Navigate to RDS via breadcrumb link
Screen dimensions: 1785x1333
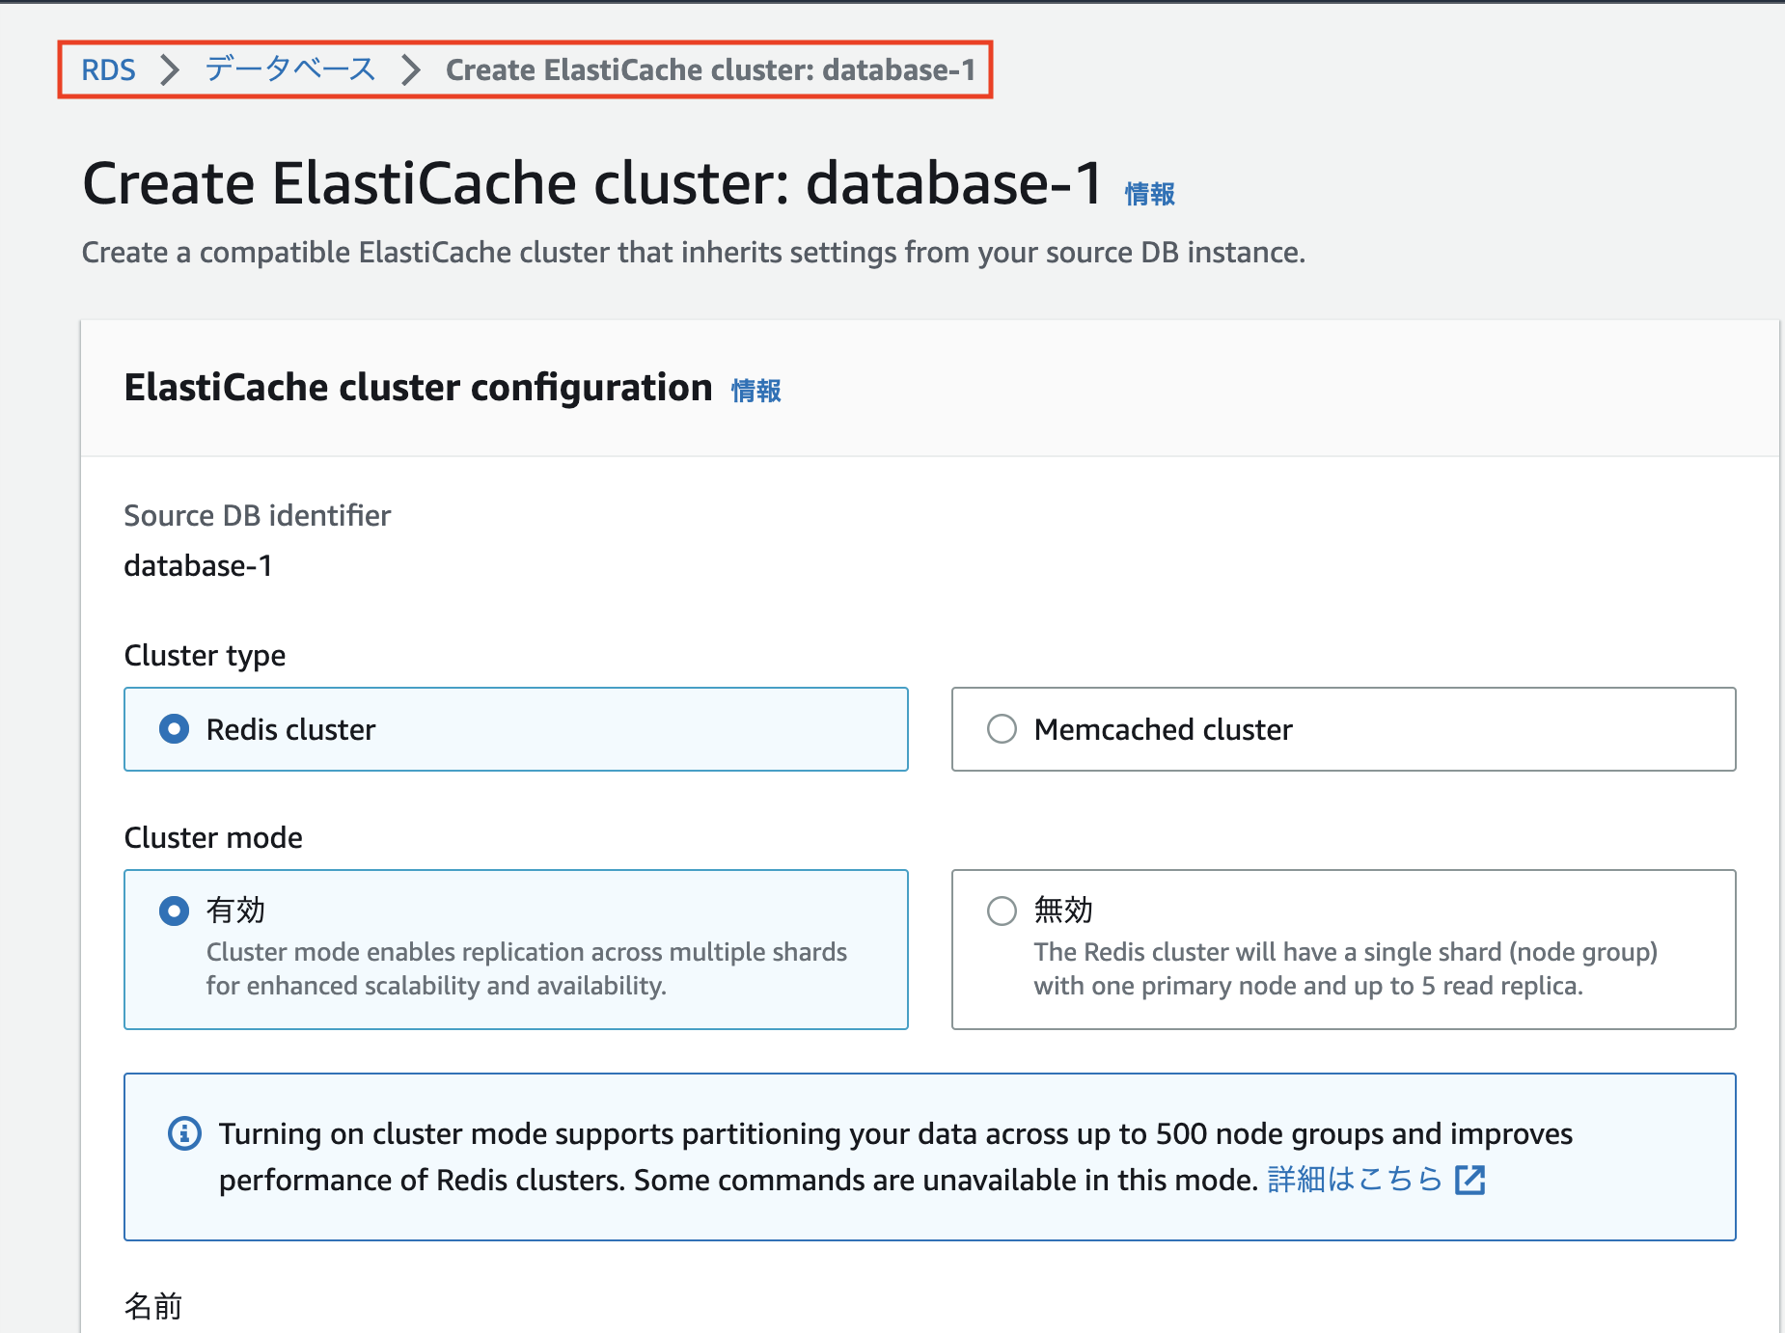tap(109, 68)
